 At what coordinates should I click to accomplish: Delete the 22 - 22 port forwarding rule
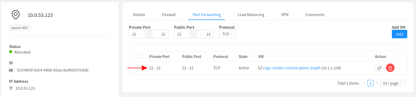click(x=390, y=68)
